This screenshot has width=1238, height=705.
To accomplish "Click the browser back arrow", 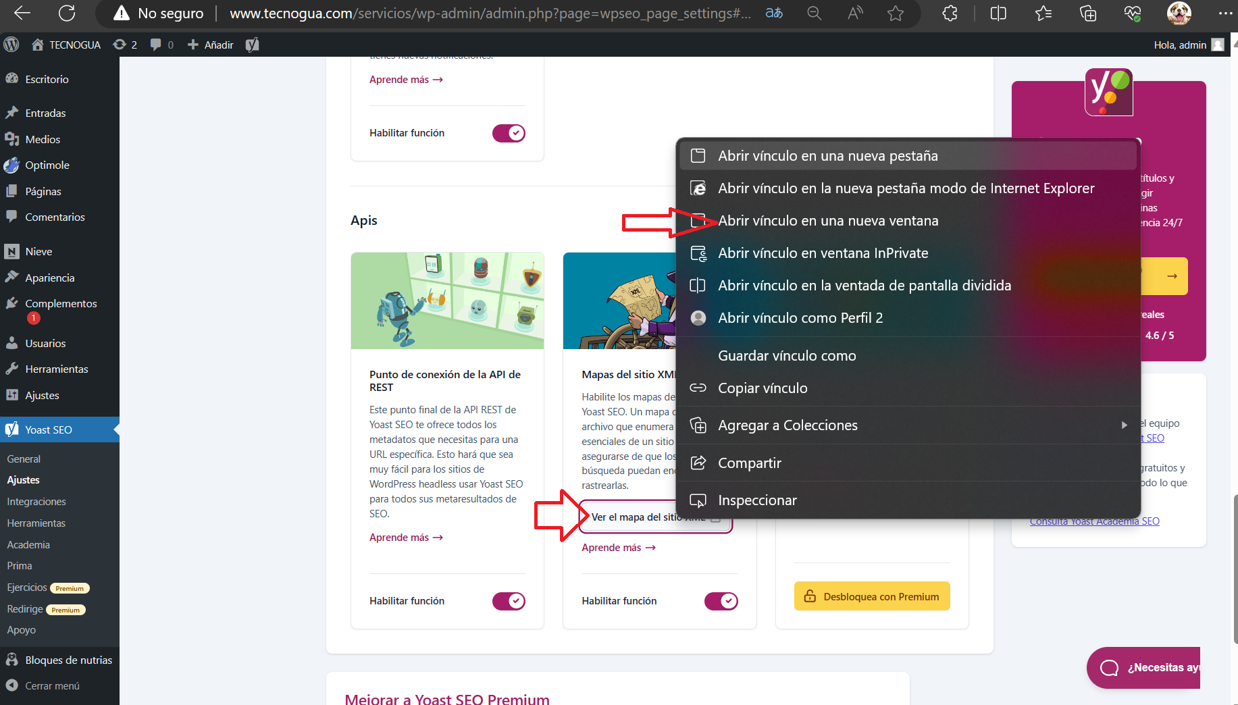I will point(22,13).
